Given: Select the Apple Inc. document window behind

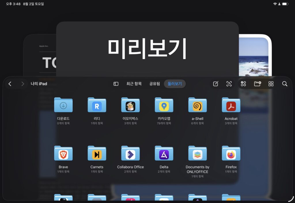Looking at the screenshot, I should click(x=40, y=55).
